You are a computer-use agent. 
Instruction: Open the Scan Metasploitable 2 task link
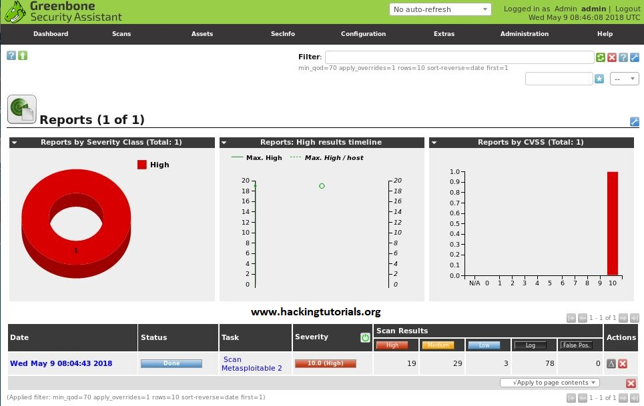[x=252, y=364]
